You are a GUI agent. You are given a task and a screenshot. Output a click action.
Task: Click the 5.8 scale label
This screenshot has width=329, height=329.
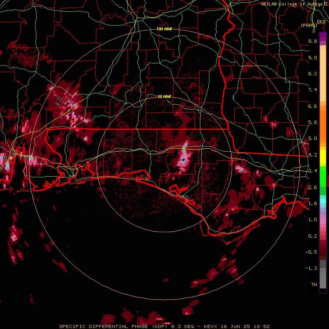(x=313, y=122)
